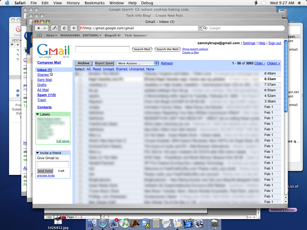Open the Show All Bookmarks book icon
This screenshot has width=307, height=230.
click(39, 35)
